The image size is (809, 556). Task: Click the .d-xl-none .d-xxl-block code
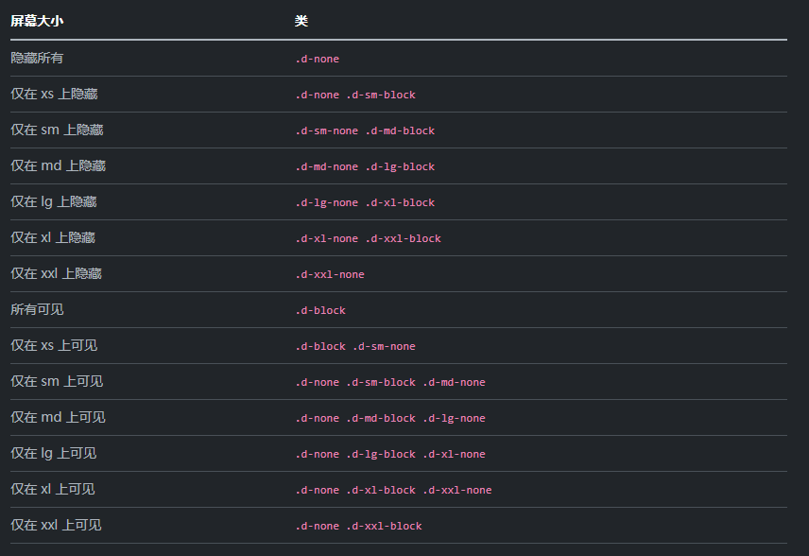368,238
